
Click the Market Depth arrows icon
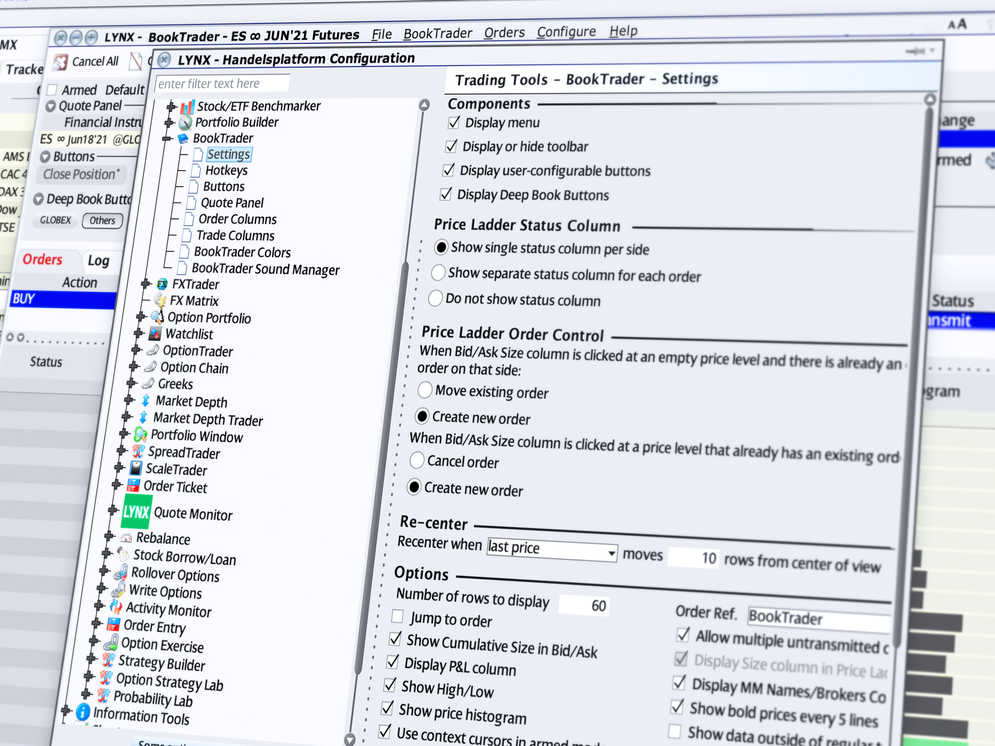point(146,400)
